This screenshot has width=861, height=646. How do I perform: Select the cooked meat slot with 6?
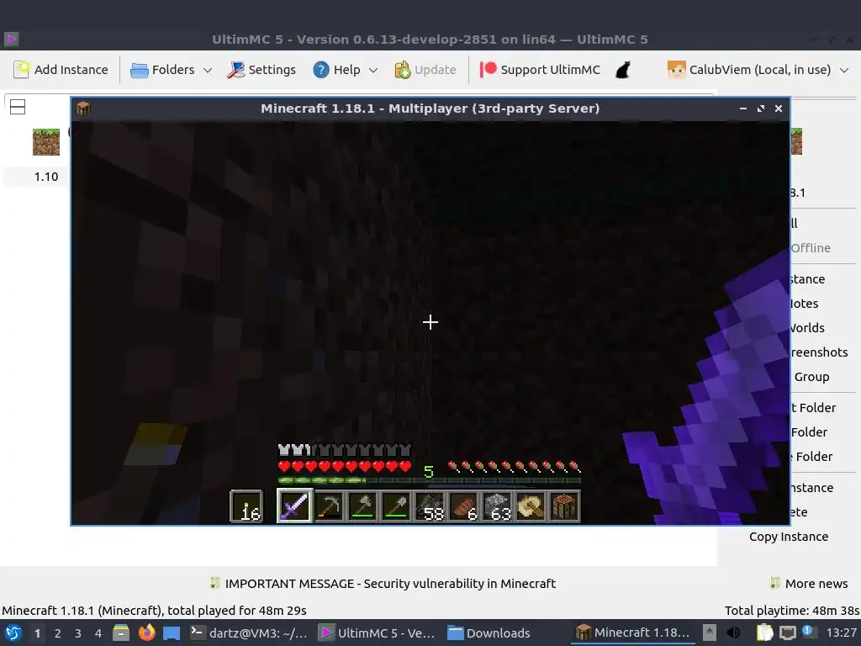(463, 506)
